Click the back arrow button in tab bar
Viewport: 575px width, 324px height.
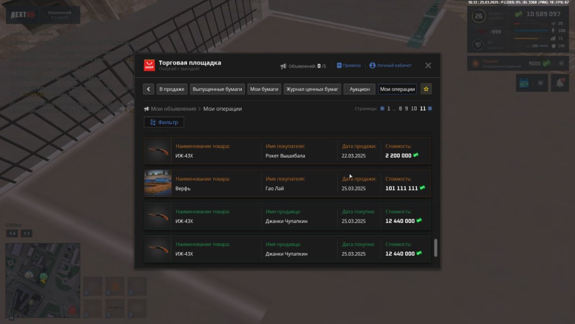pyautogui.click(x=149, y=89)
